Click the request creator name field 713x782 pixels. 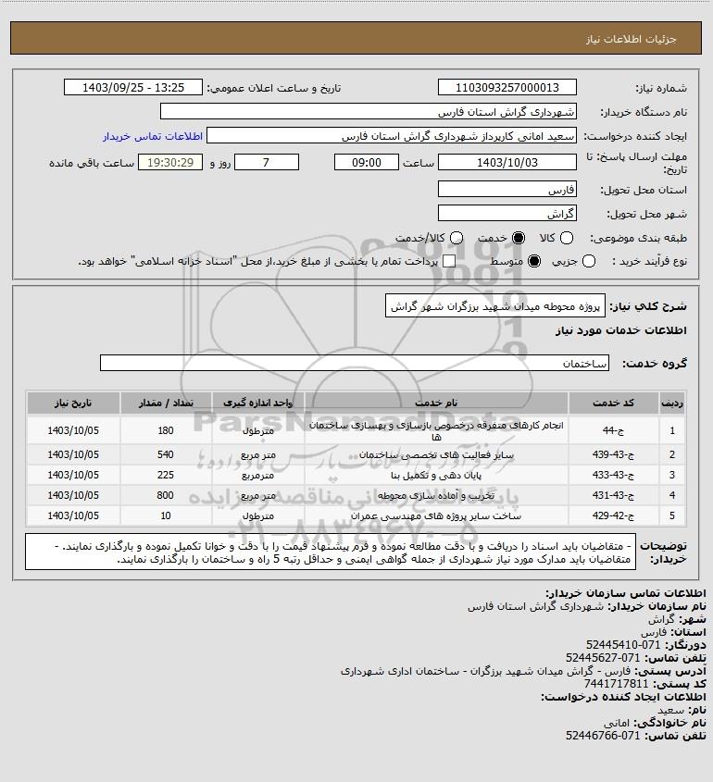tap(392, 136)
